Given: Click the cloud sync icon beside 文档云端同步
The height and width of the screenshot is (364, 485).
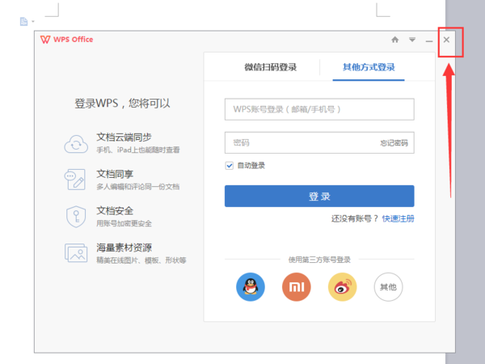Looking at the screenshot, I should point(76,144).
